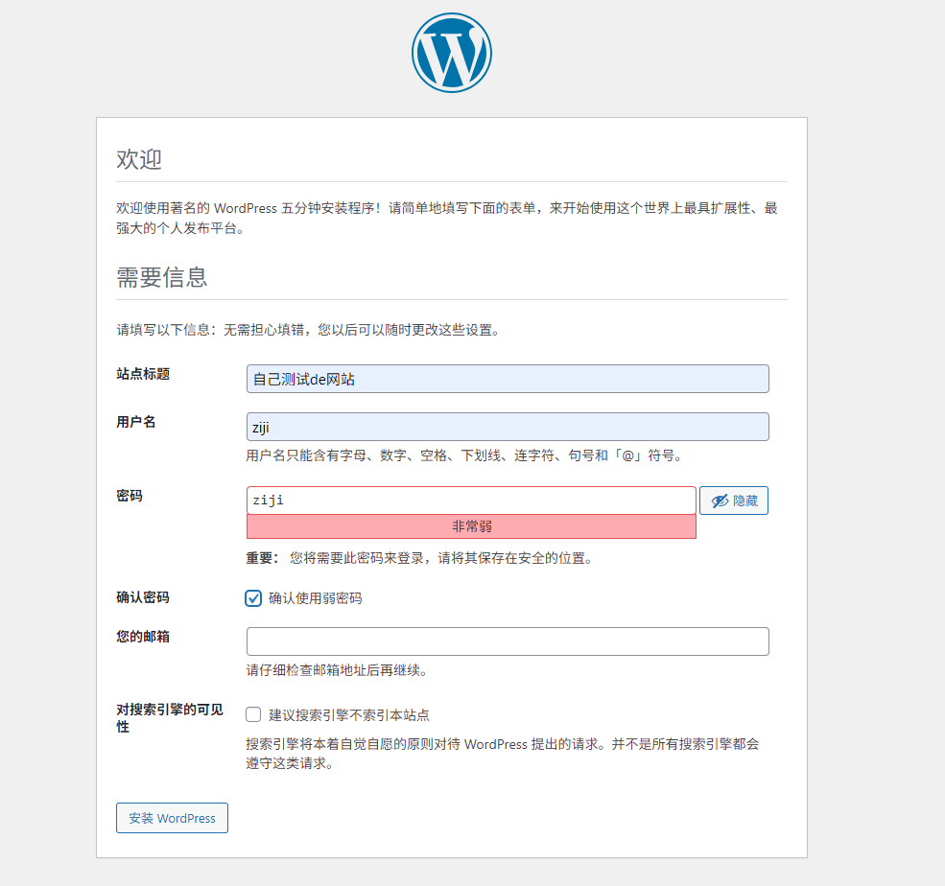945x886 pixels.
Task: Click the 非常弱 password strength indicator
Action: (x=471, y=526)
